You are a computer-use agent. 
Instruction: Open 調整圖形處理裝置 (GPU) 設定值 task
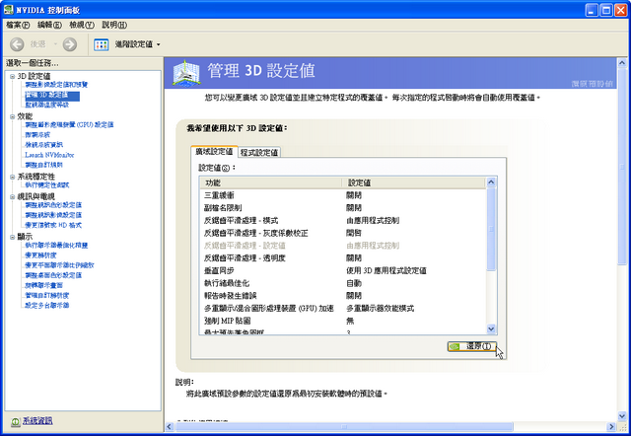(69, 125)
